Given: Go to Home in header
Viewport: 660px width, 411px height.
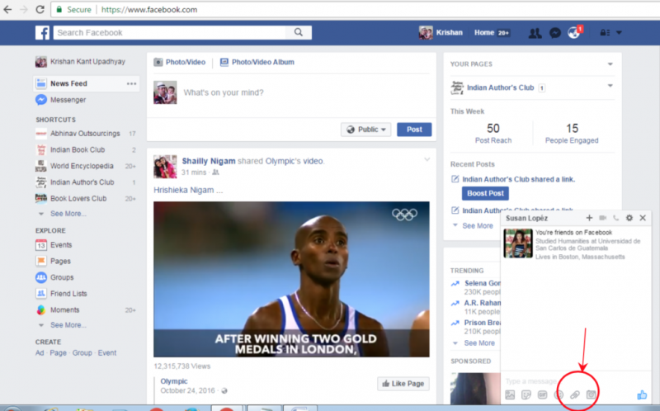Looking at the screenshot, I should [484, 32].
